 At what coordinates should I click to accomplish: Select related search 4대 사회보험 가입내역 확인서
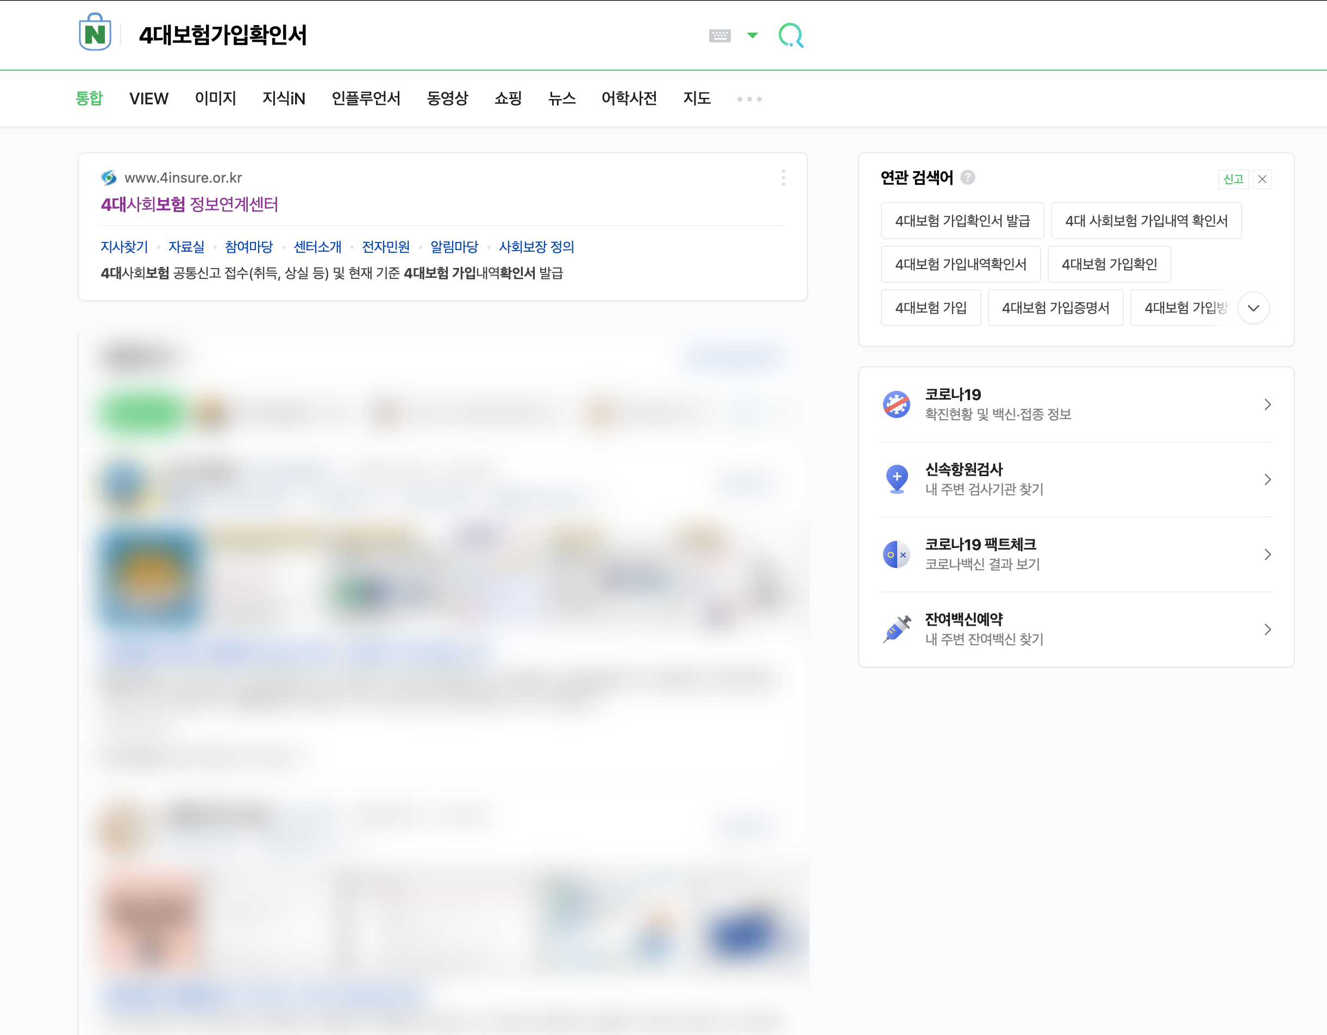[x=1146, y=221]
